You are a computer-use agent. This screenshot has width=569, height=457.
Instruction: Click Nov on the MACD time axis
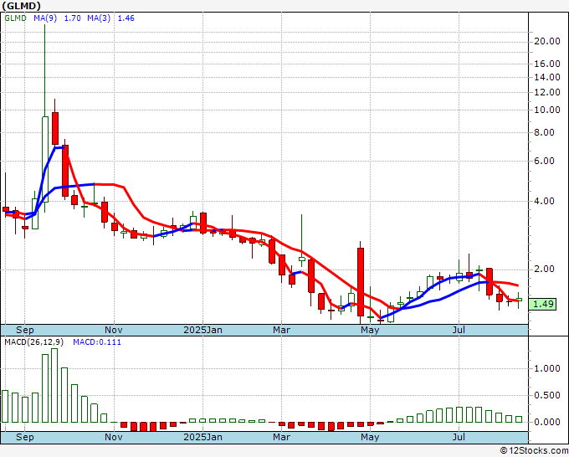[x=114, y=437]
